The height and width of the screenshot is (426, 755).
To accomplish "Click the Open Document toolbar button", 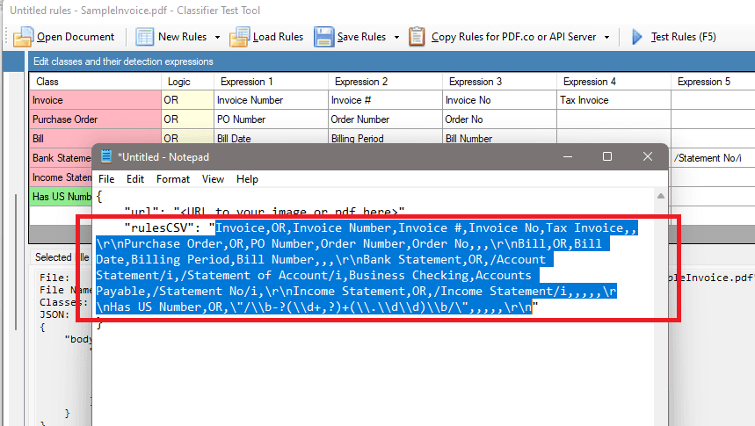I will click(65, 37).
